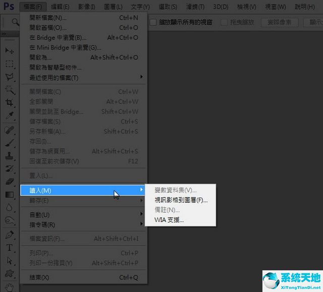Expand the 讀入(M) submenu

(x=83, y=190)
